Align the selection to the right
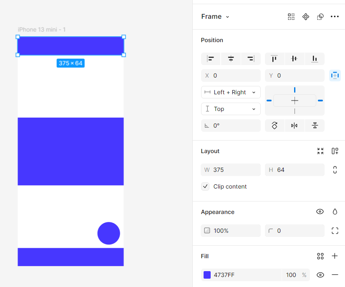 [251, 58]
